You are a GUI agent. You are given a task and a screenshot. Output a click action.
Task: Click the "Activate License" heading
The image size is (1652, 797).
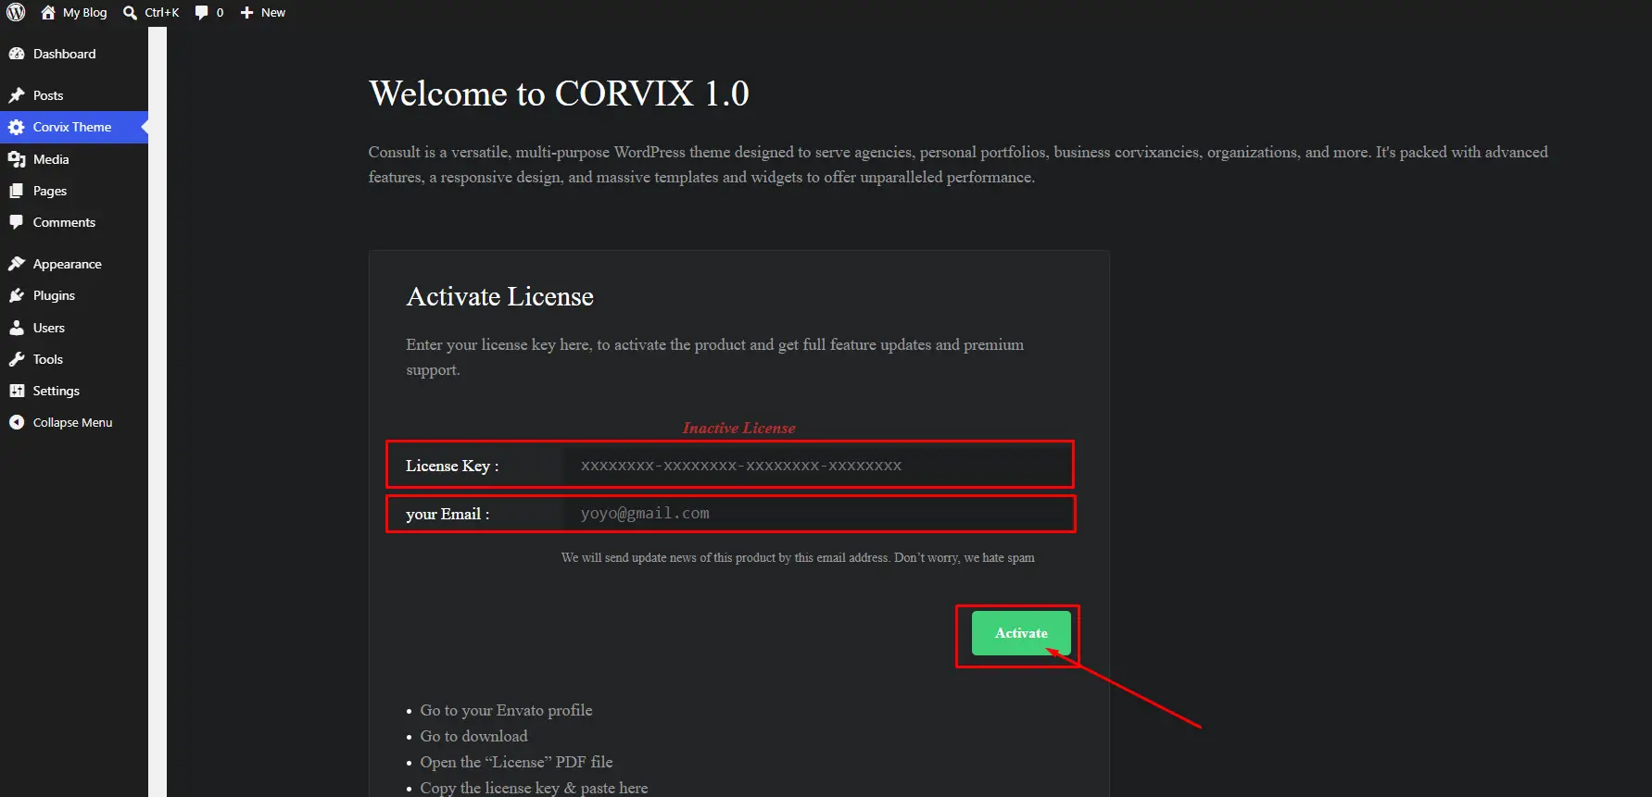point(500,296)
